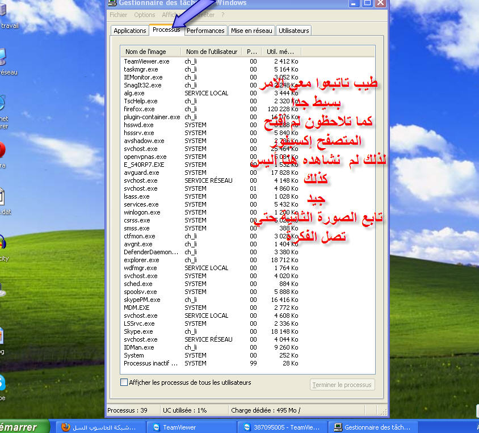Sort by Nom de l'utilisateur column header
The image size is (479, 433).
(x=211, y=52)
